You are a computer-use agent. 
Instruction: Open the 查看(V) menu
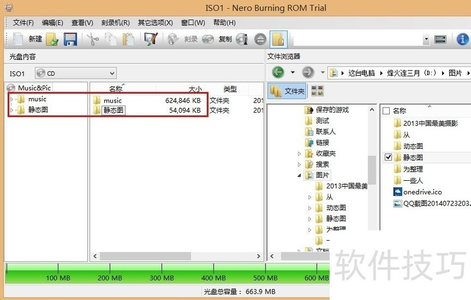coord(82,23)
